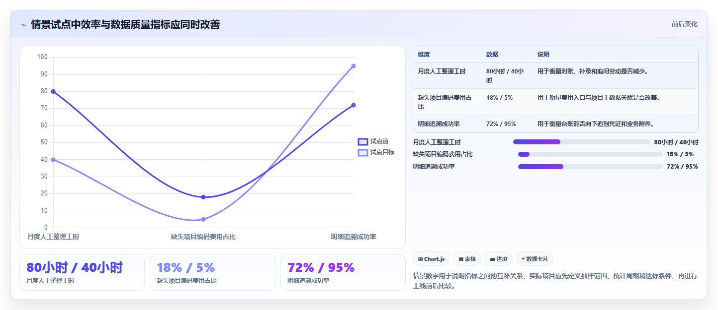Click the 80小时 / 40小时 value beside the progress bar
Image resolution: width=718 pixels, height=310 pixels.
(x=676, y=142)
